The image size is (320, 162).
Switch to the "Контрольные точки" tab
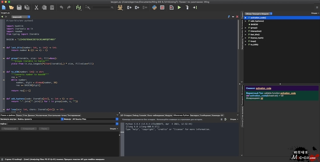[x=57, y=115]
